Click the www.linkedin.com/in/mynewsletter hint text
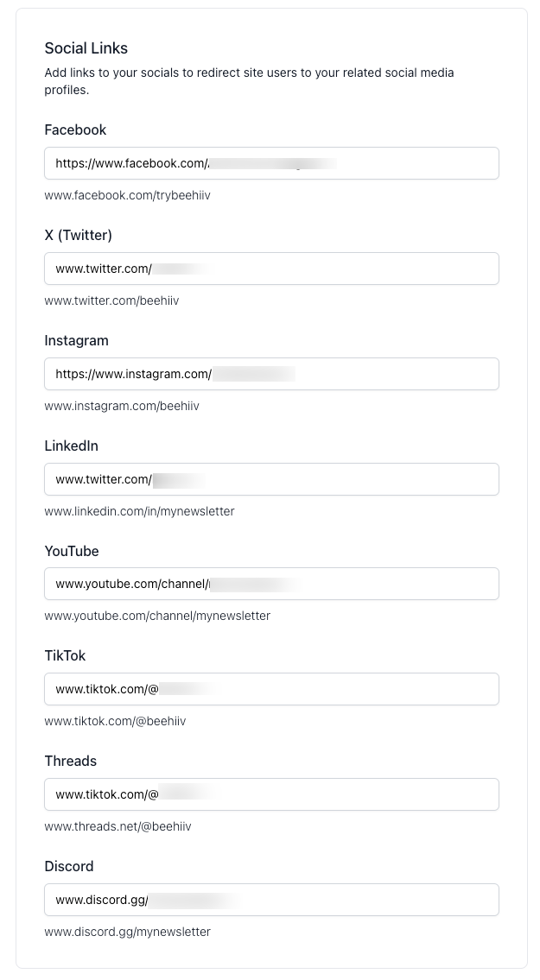This screenshot has height=980, width=540. [x=139, y=511]
